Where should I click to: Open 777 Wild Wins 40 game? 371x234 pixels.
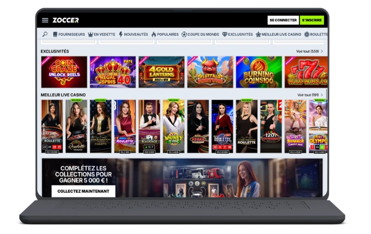point(306,72)
